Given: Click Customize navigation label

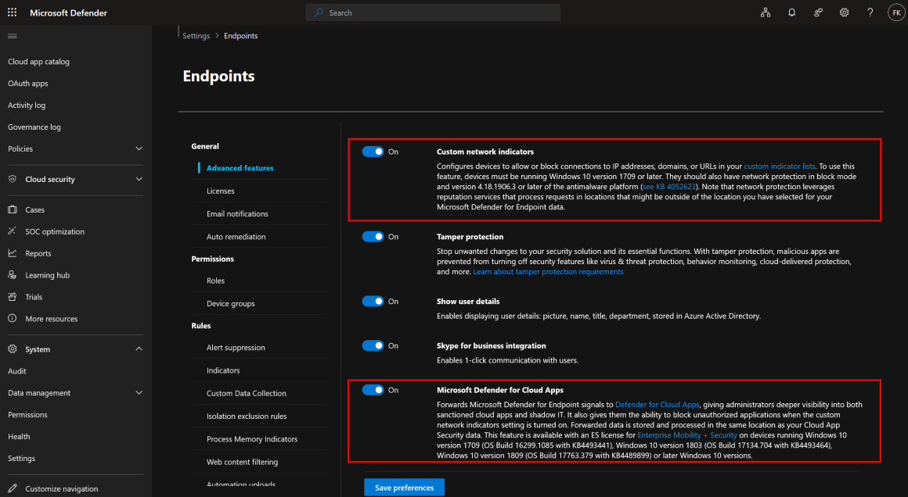Looking at the screenshot, I should (x=62, y=489).
